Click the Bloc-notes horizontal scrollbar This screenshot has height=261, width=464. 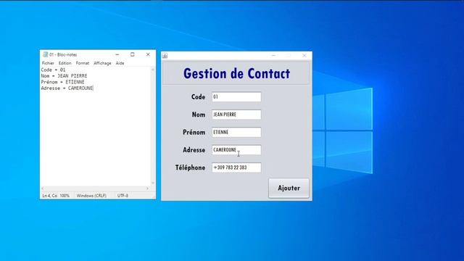coord(95,188)
